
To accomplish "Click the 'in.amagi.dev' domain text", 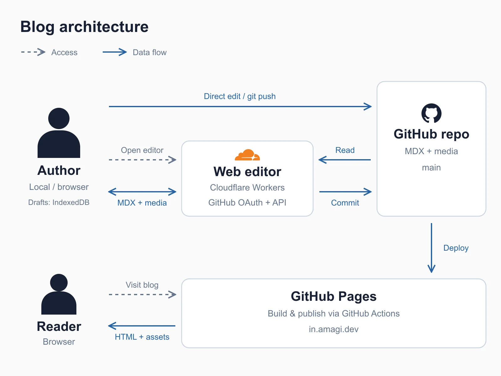I will [x=334, y=329].
